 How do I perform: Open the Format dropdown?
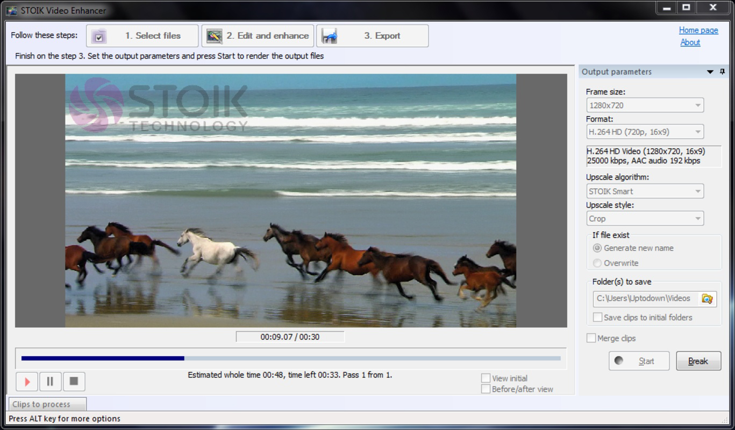645,132
